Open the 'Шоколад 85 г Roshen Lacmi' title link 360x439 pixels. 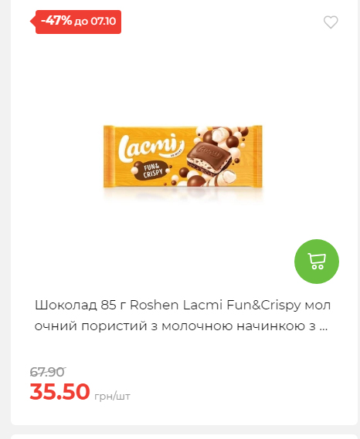182,316
